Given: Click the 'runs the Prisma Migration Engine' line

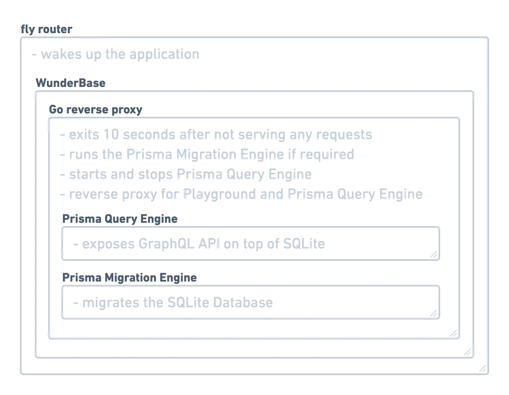Looking at the screenshot, I should pos(207,154).
